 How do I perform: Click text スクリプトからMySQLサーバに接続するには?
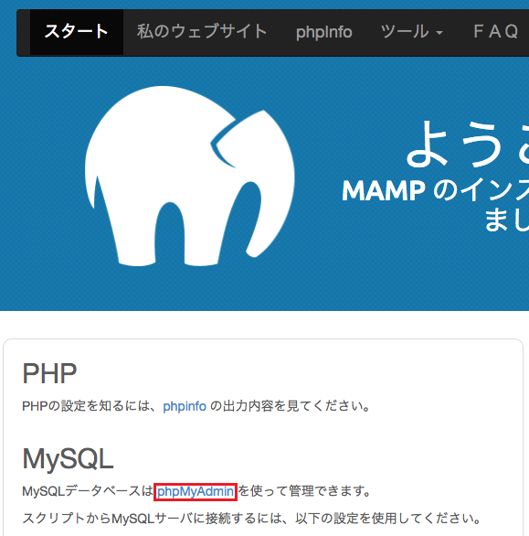152,519
